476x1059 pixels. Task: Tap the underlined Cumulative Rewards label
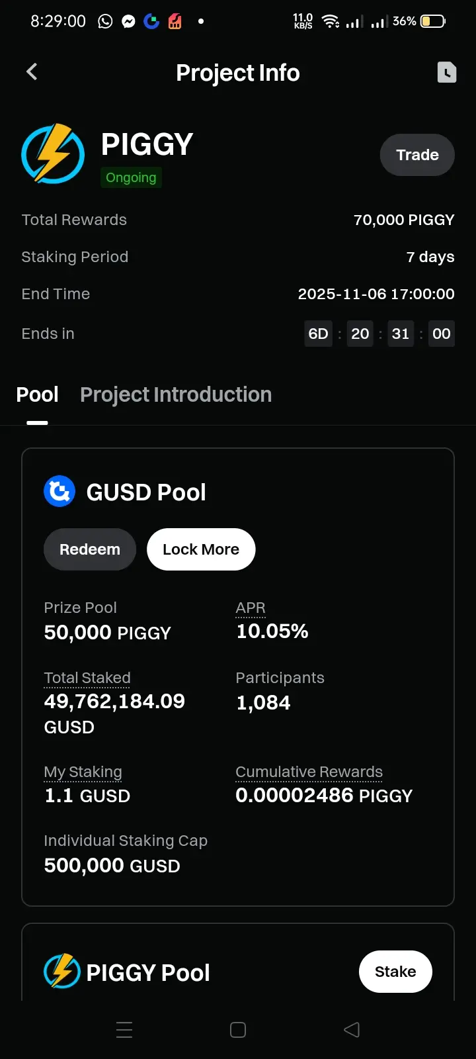(309, 772)
